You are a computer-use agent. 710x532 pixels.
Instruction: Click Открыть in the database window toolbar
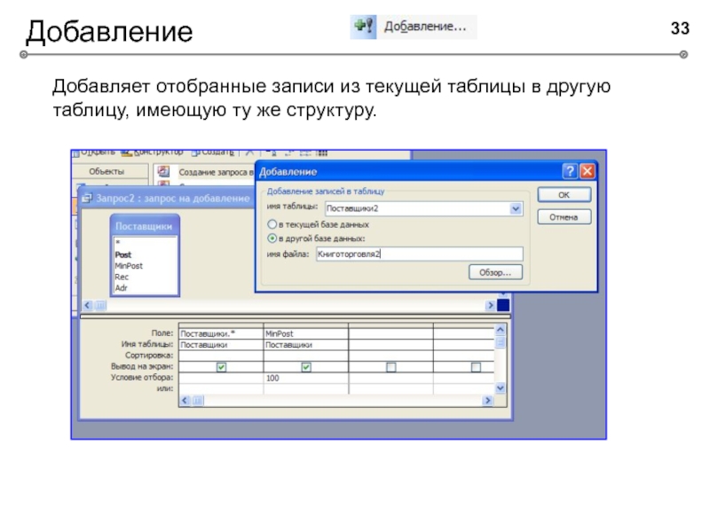pyautogui.click(x=94, y=153)
